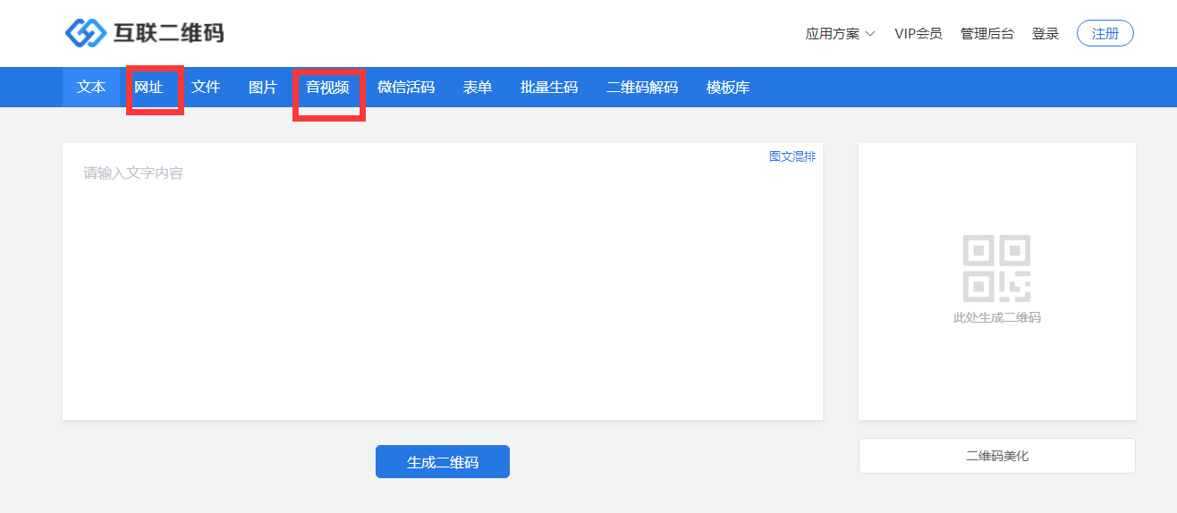Open the 批量生码 tab
The width and height of the screenshot is (1177, 513).
point(549,88)
